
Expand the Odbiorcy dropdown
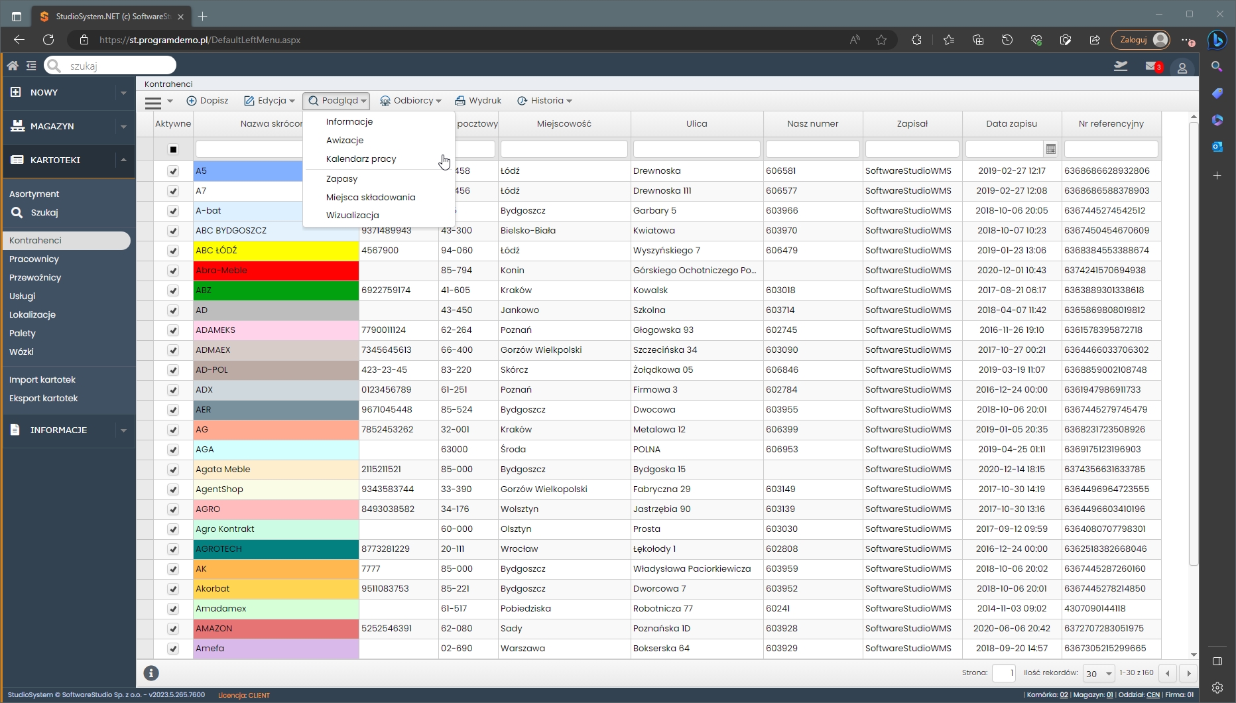coord(410,101)
